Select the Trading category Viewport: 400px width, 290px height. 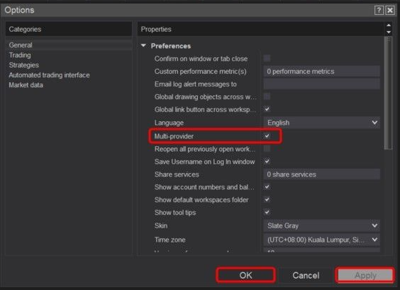(x=20, y=55)
